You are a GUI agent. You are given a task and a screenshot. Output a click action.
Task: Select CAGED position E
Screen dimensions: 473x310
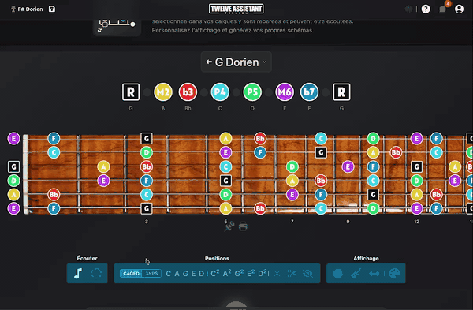coord(193,274)
